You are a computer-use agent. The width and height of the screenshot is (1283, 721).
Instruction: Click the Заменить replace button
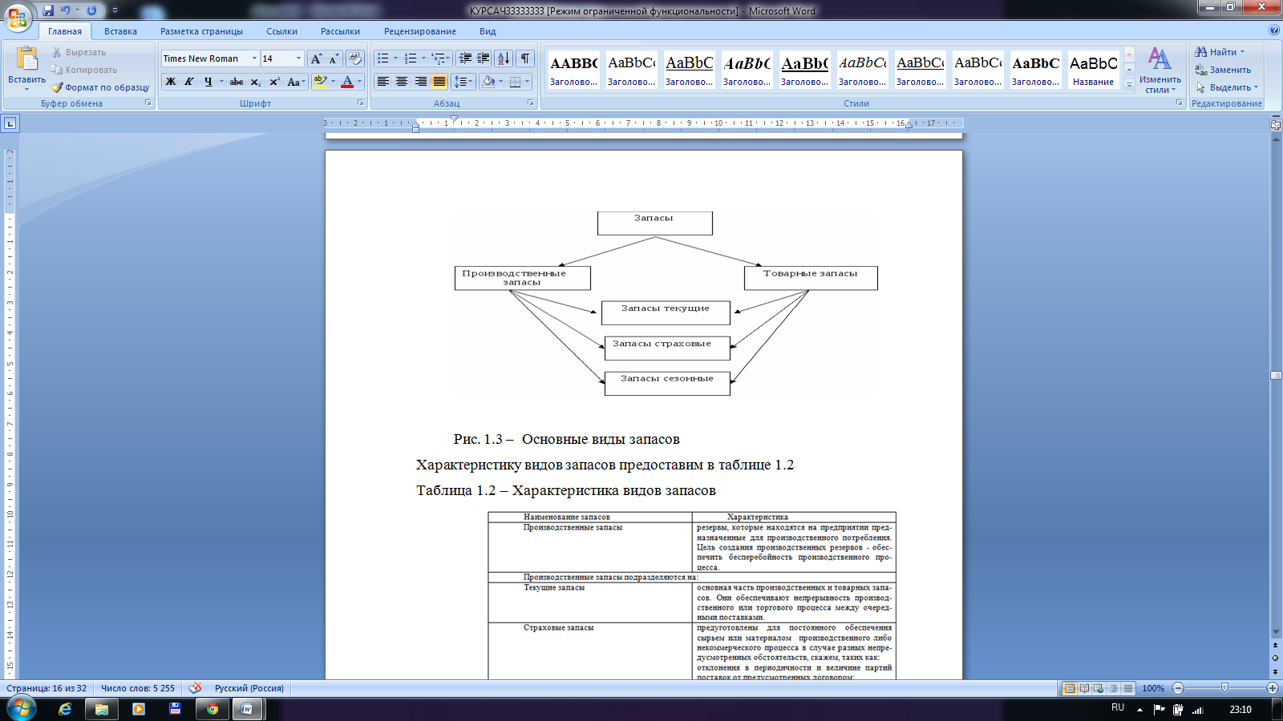coord(1223,70)
